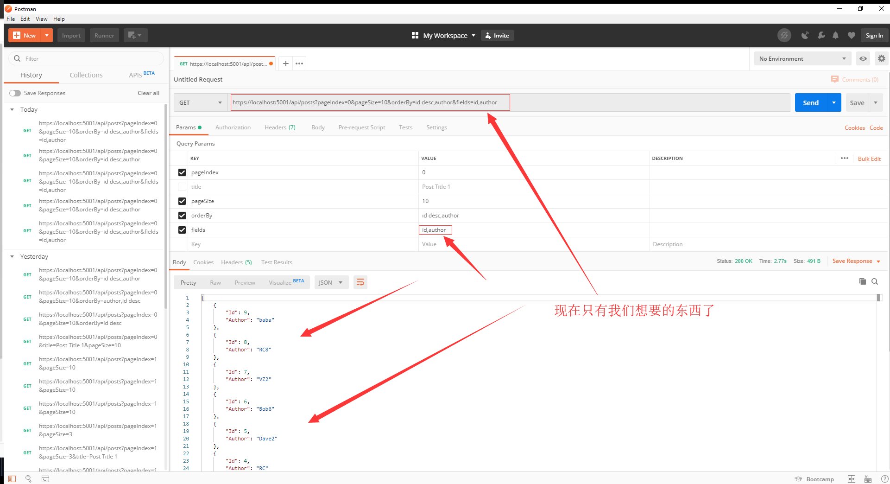890x484 pixels.
Task: Open the tab options three-dot menu
Action: point(299,64)
